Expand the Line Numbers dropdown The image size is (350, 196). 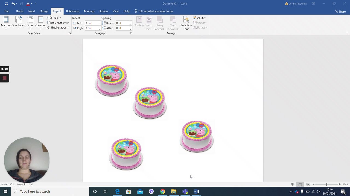click(58, 23)
